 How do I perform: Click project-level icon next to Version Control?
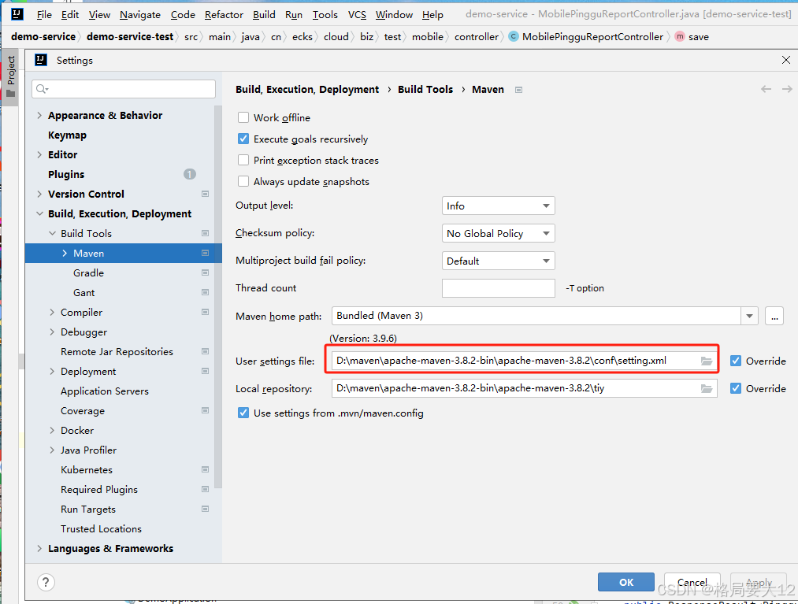coord(205,194)
